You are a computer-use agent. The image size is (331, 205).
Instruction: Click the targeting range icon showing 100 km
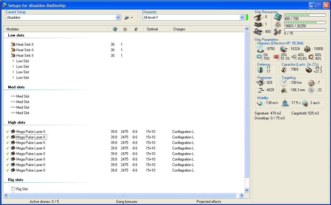click(x=284, y=83)
